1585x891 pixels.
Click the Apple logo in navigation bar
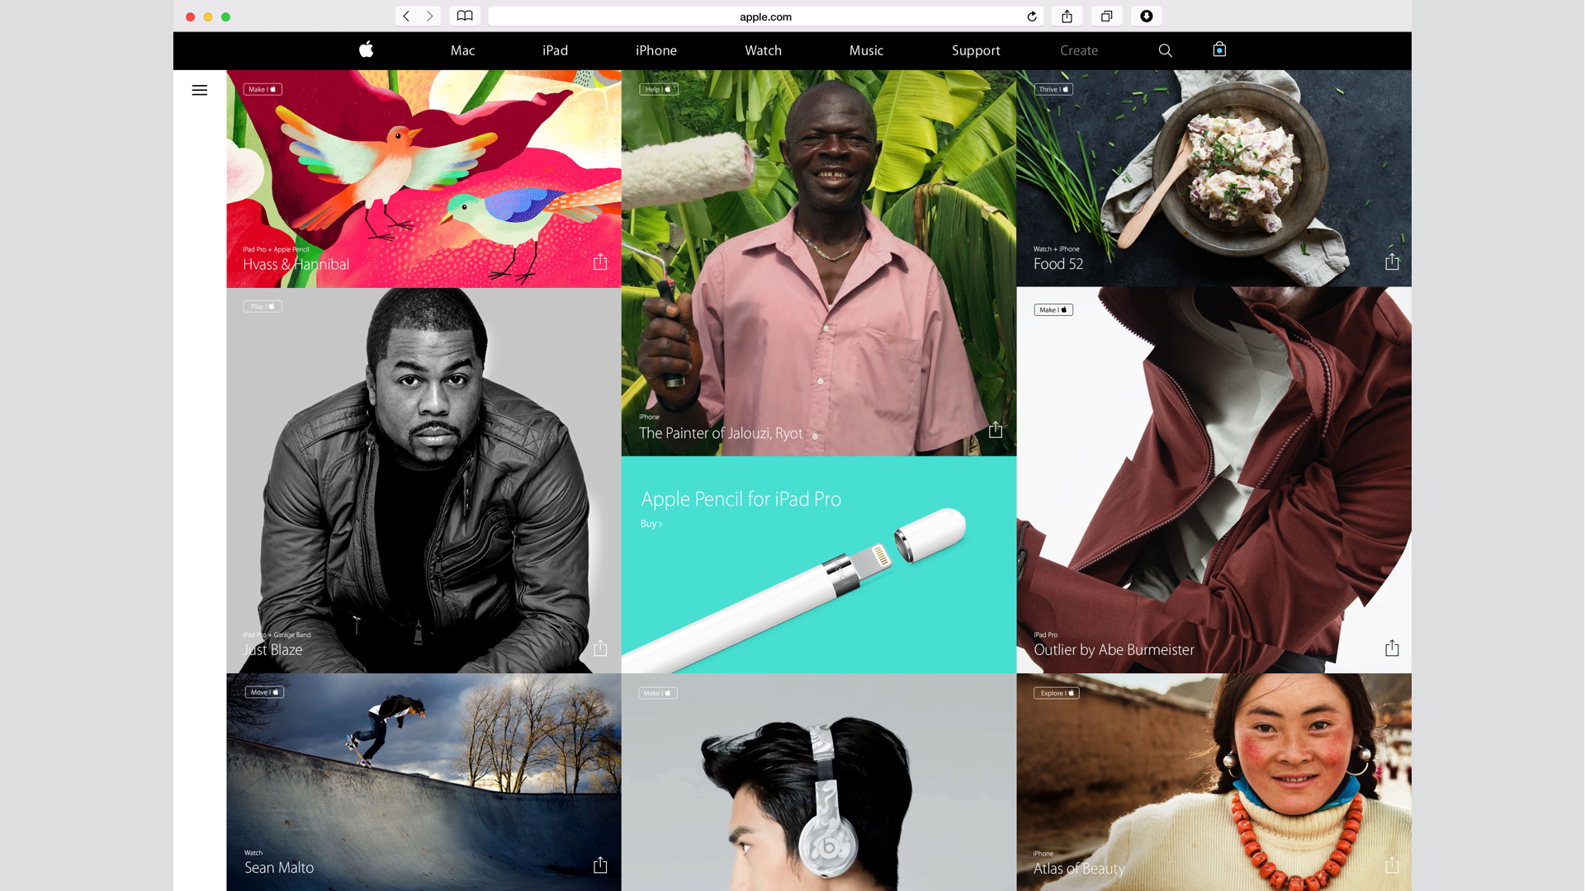click(367, 49)
